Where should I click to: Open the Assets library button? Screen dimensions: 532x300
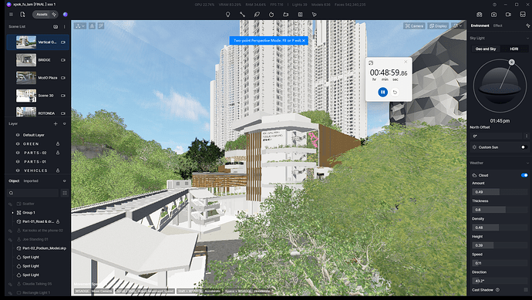tap(42, 15)
